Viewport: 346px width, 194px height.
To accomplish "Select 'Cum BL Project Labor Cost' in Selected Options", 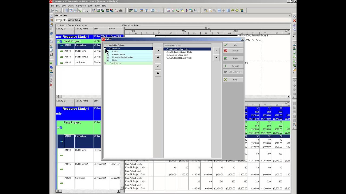I will [179, 58].
